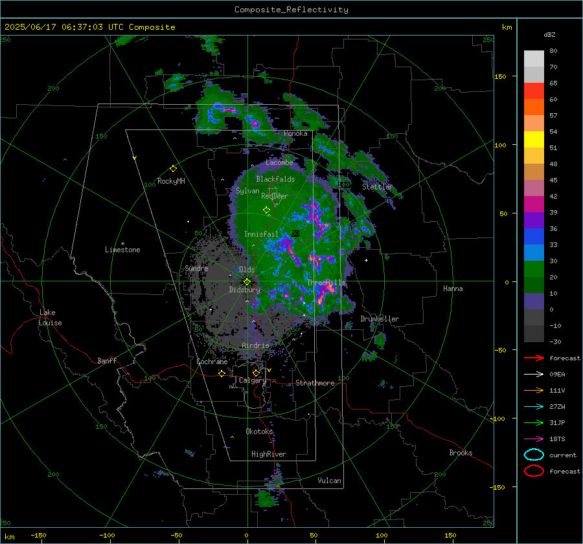This screenshot has height=544, width=583.
Task: Pick the purple 36-39 dBZ swatch
Action: 534,220
